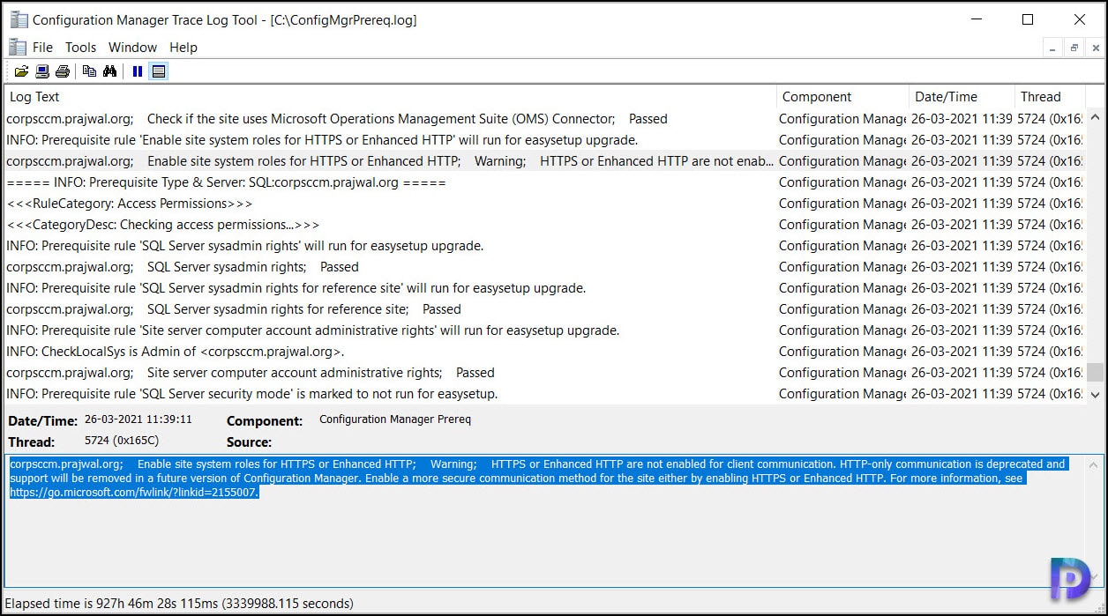Screen dimensions: 1108x616
Task: Open the Help menu
Action: (183, 48)
